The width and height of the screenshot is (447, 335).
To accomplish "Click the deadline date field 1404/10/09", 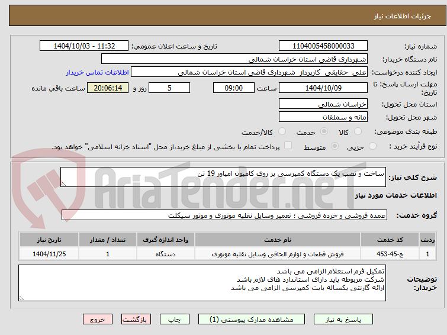I will [323, 88].
